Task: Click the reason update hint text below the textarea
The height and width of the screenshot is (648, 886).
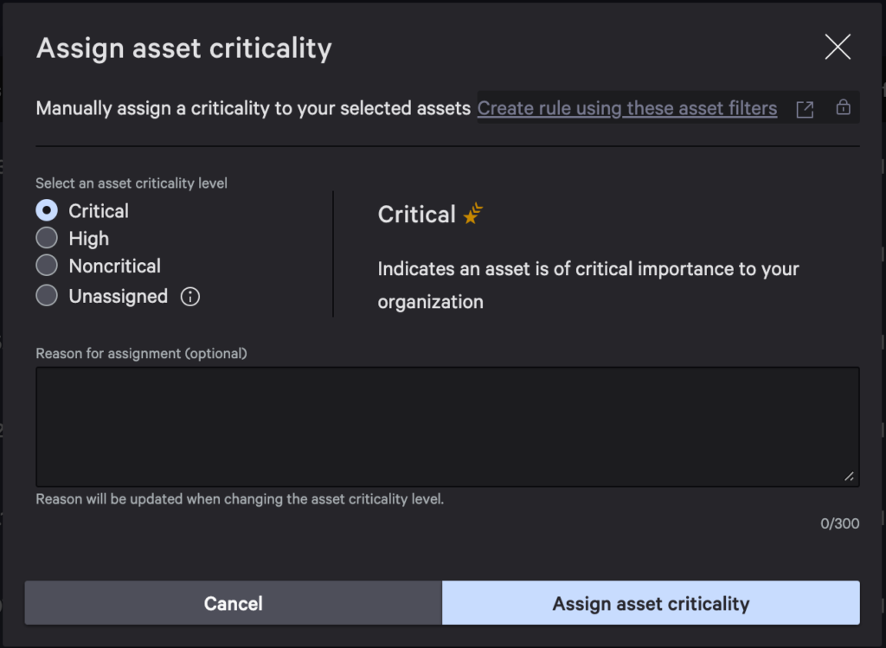Action: click(x=239, y=499)
